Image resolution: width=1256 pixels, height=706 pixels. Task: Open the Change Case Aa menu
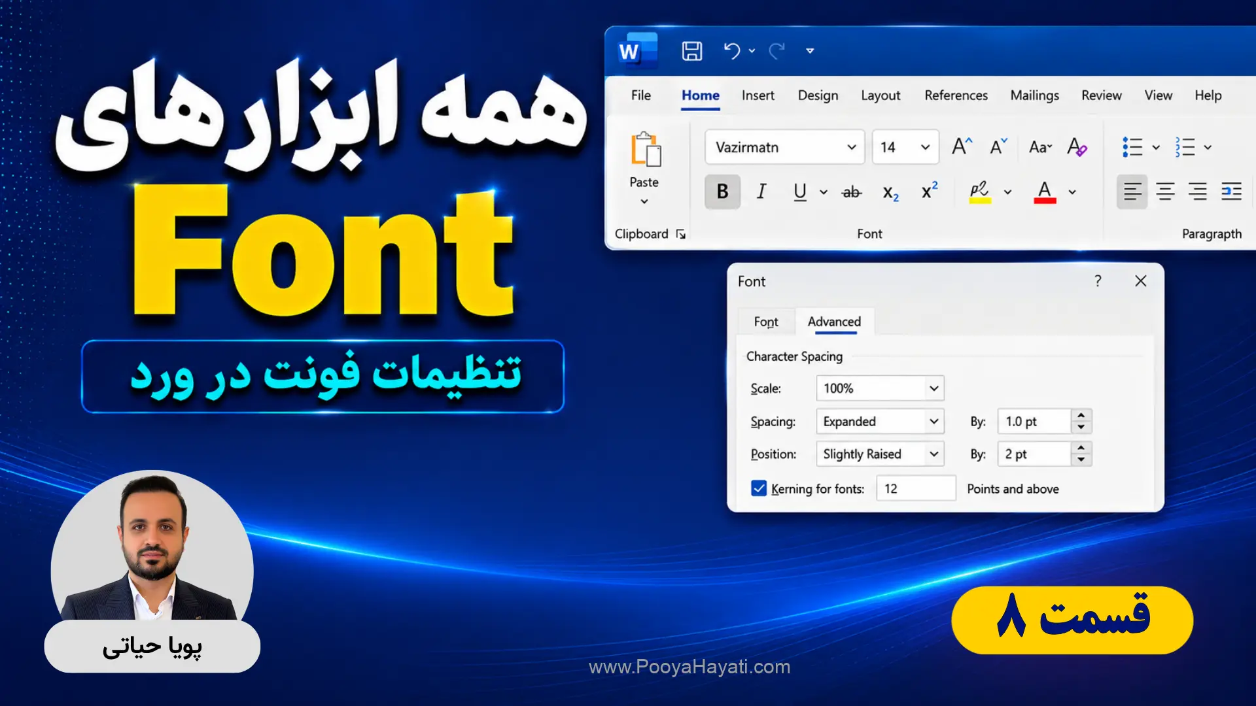(x=1040, y=147)
